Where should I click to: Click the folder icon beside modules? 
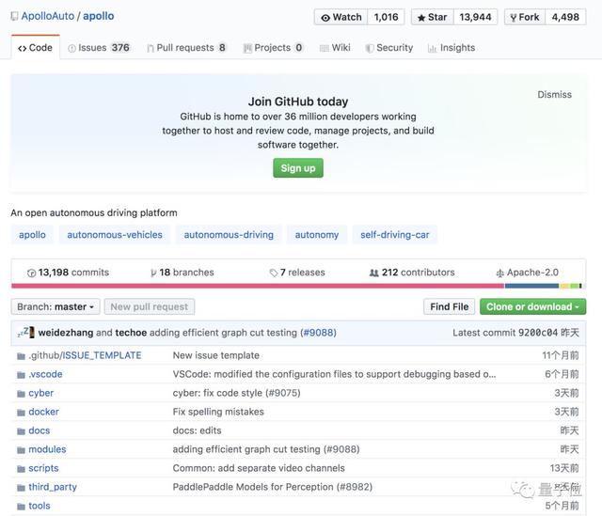(21, 449)
